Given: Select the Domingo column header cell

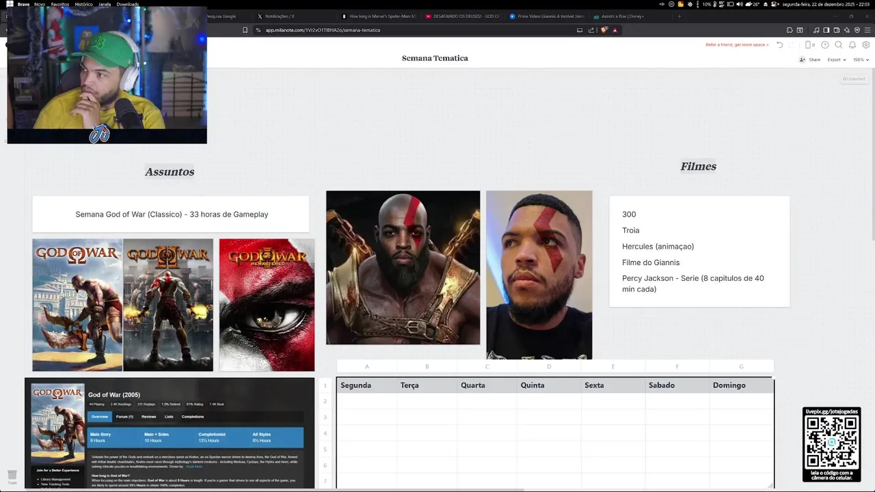Looking at the screenshot, I should point(741,385).
